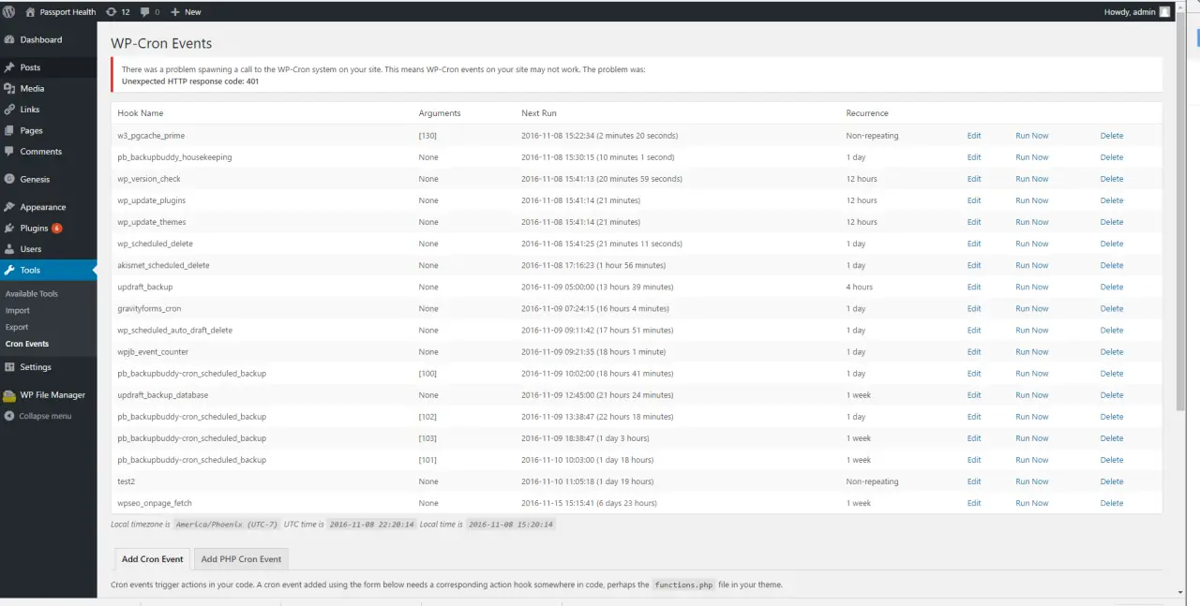Switch to the Add PHP Cron Event tab
1200x606 pixels.
click(241, 559)
